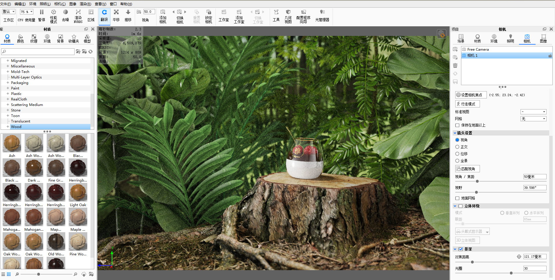Open the 工作室 studio icon
The image size is (555, 280).
tap(224, 16)
